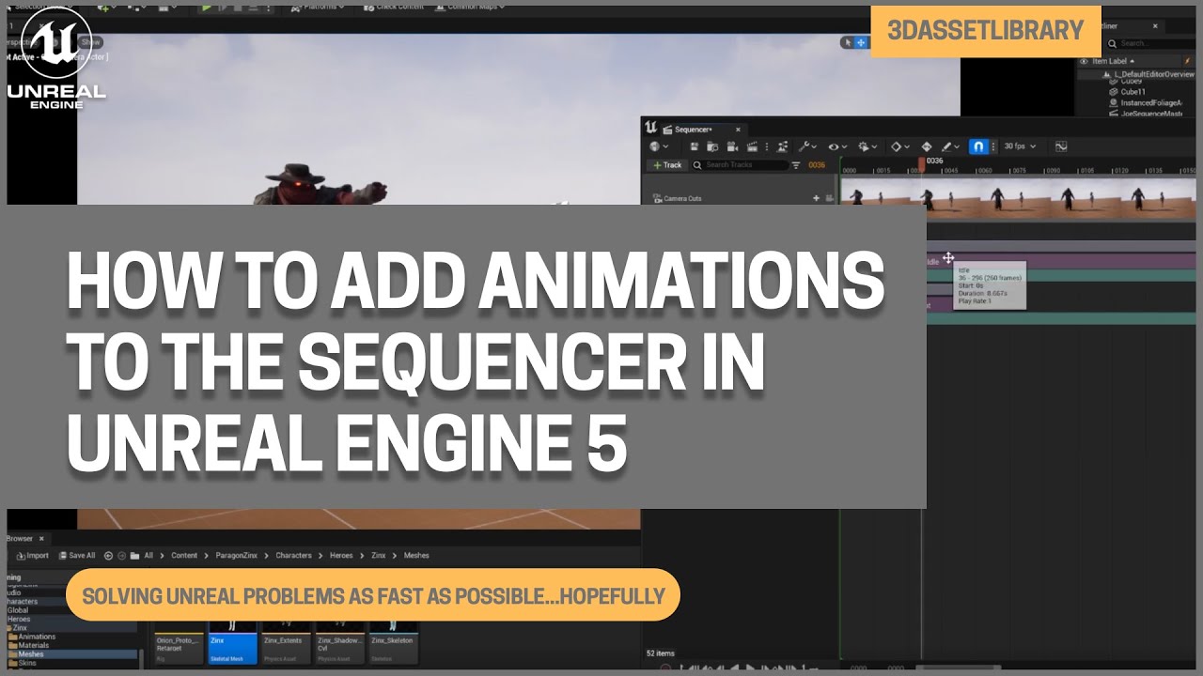Select the Orion_Proto_Retarget rig asset
This screenshot has height=676, width=1203.
pos(180,642)
